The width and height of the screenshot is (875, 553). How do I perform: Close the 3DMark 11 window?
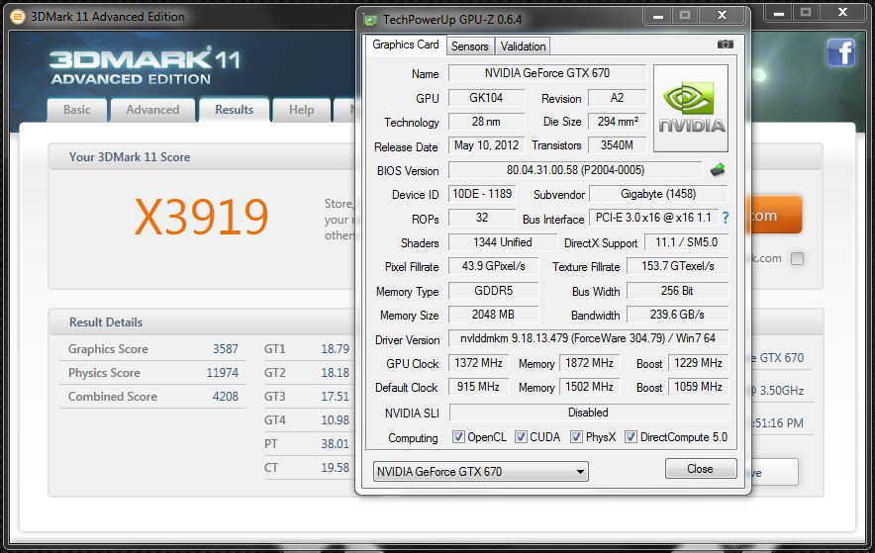coord(842,12)
